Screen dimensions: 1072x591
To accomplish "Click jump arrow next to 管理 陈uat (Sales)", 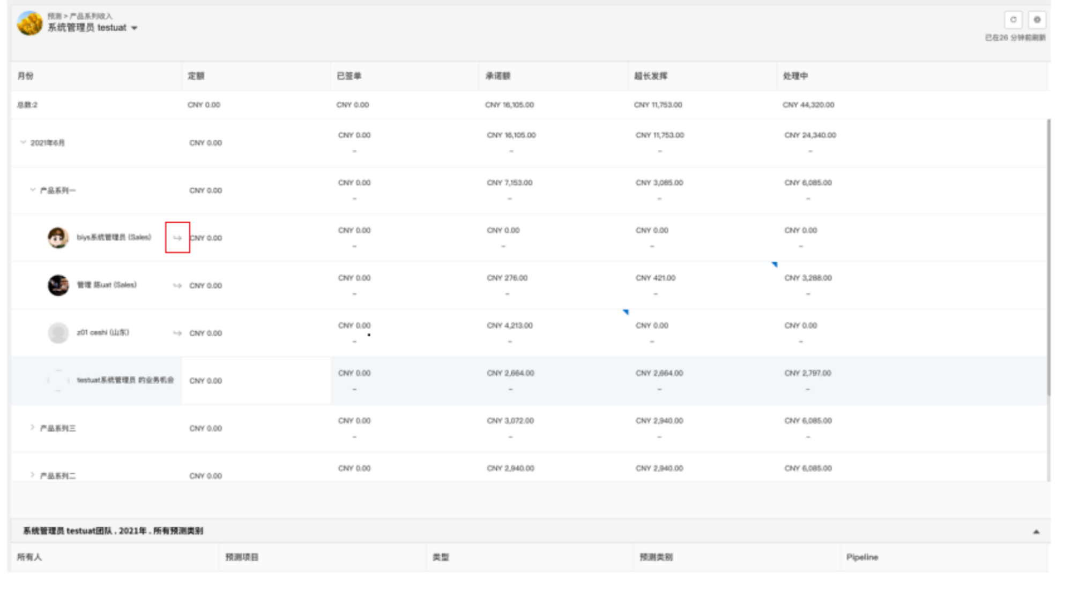I will [x=177, y=285].
